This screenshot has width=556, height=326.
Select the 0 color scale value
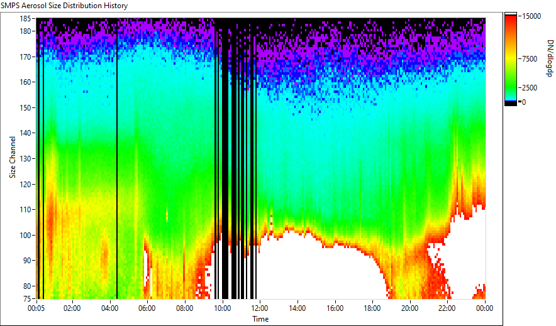[524, 102]
